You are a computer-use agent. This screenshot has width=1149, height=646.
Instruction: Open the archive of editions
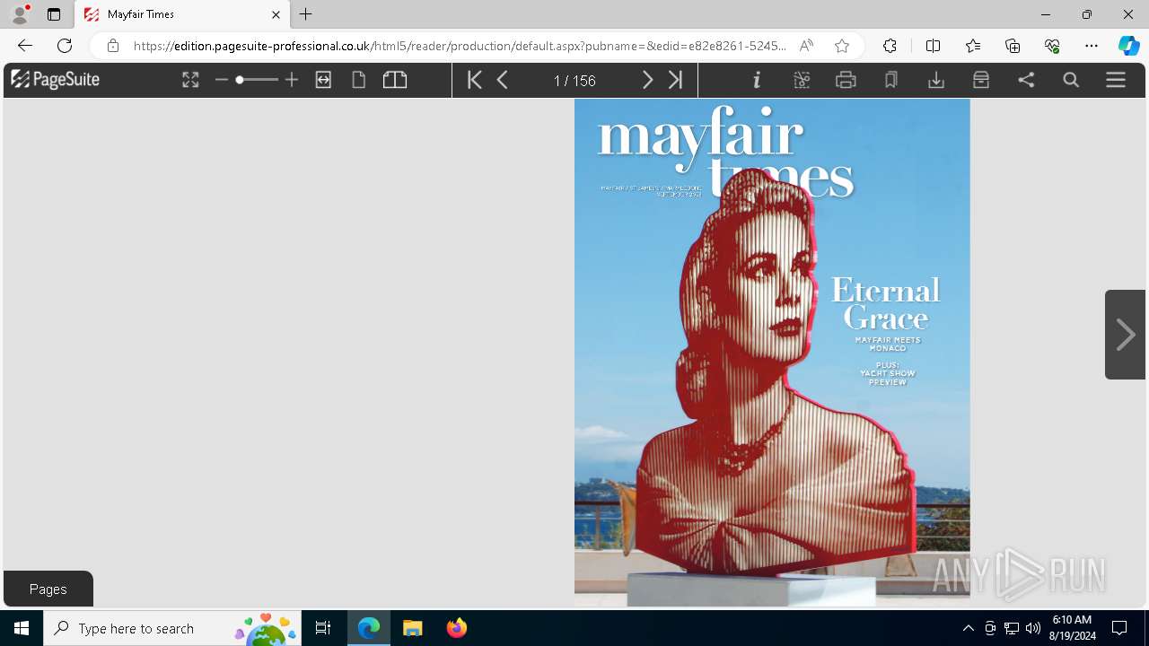click(x=981, y=80)
